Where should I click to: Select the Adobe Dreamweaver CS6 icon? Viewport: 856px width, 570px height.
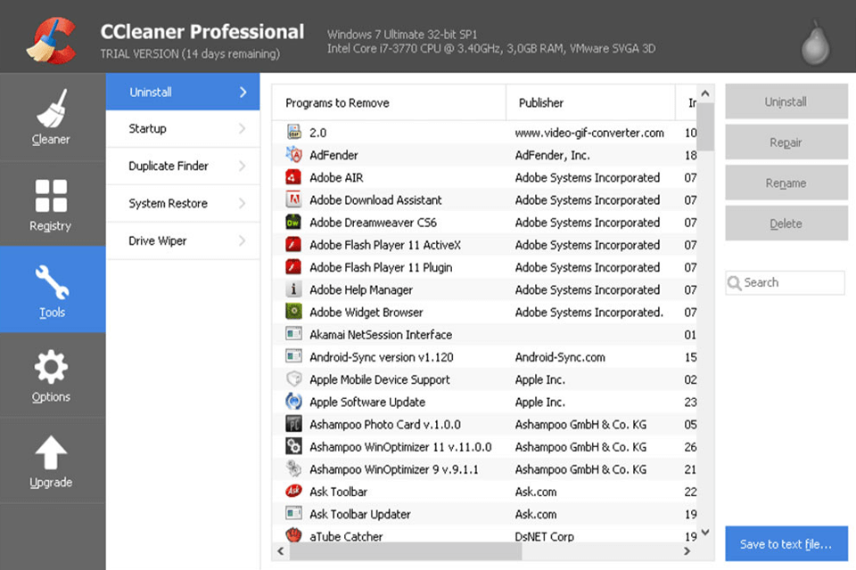click(x=294, y=223)
